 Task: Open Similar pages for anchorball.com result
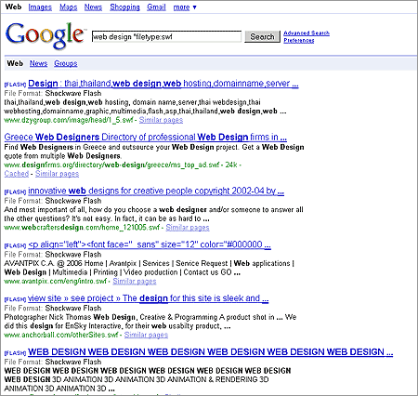click(x=146, y=335)
